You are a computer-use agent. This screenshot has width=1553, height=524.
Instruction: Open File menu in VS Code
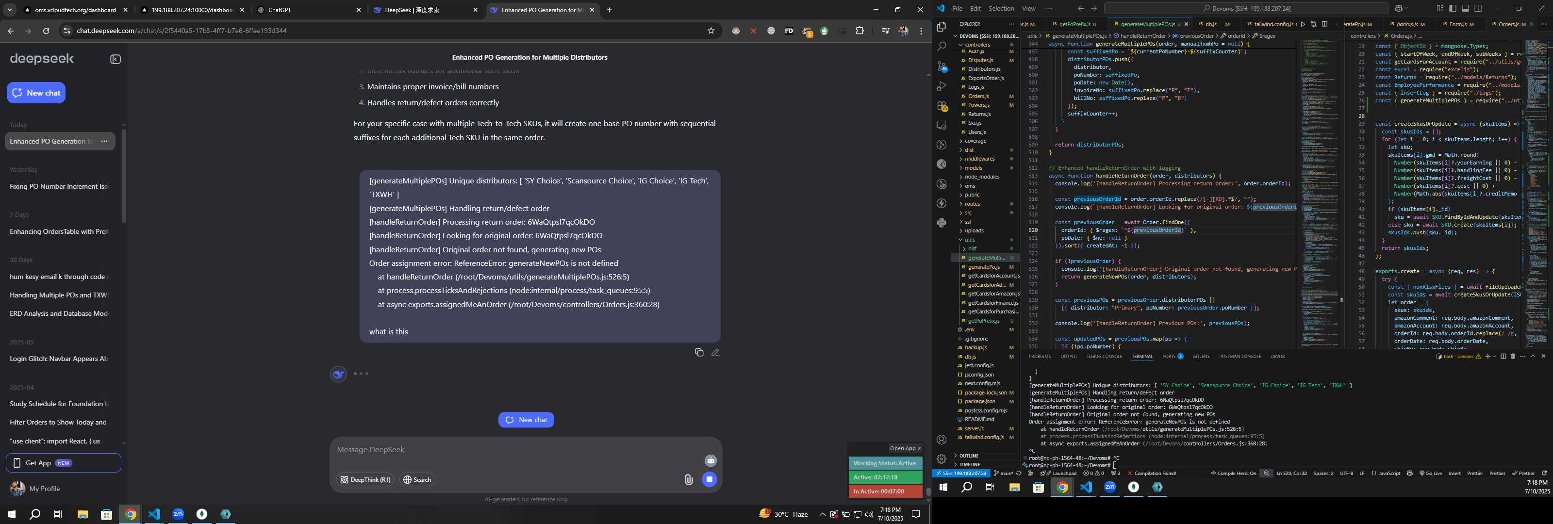pyautogui.click(x=958, y=8)
